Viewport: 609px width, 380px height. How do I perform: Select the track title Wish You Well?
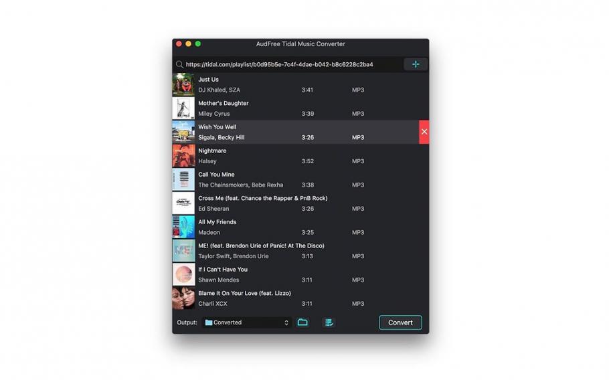217,127
